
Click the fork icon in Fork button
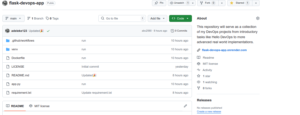click(201, 3)
